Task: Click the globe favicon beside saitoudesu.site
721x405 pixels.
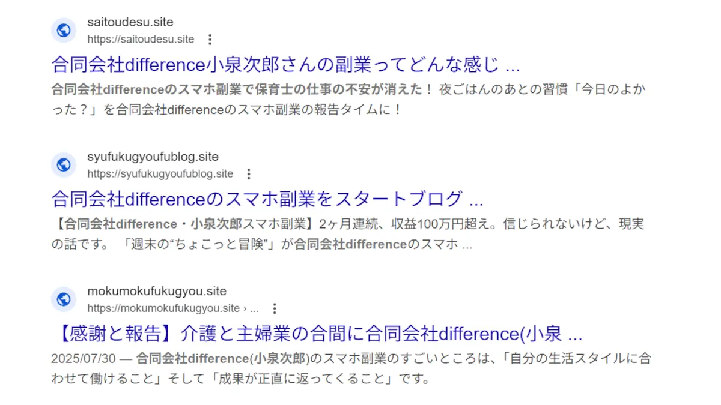Action: coord(64,31)
